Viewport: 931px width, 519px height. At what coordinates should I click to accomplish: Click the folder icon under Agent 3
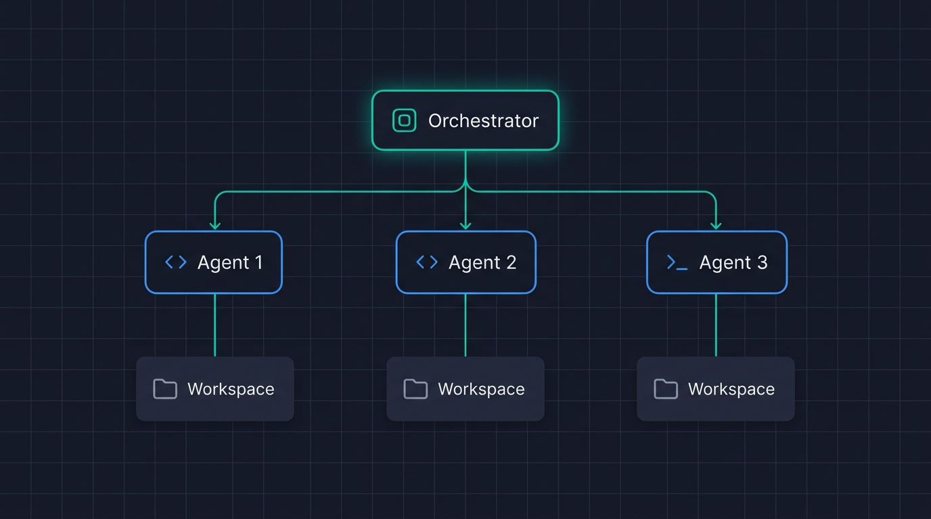coord(666,389)
